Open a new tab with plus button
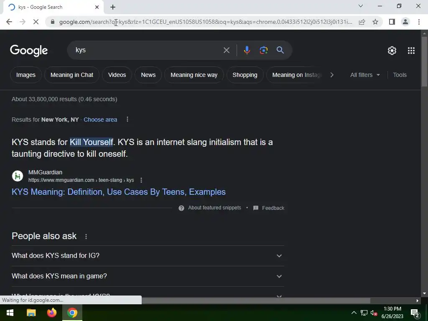Screen dimensions: 428x321 113,7
